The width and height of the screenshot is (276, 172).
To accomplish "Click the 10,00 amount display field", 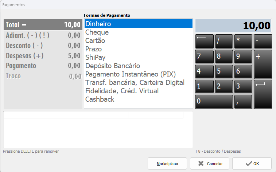I will point(234,26).
